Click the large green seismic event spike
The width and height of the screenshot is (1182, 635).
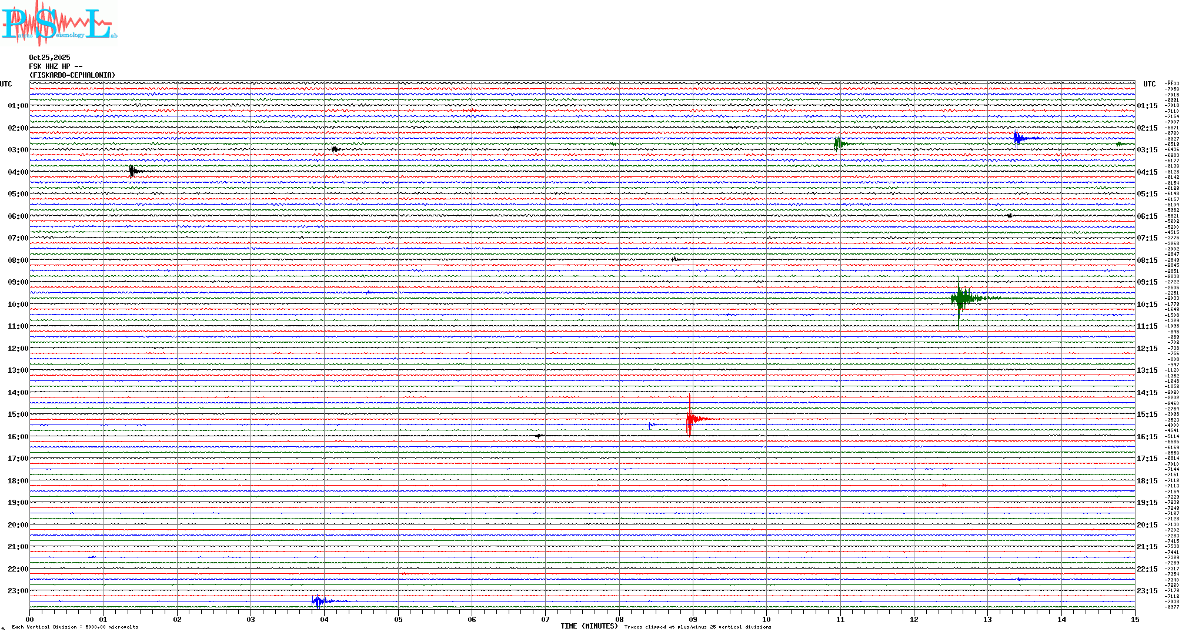click(959, 298)
